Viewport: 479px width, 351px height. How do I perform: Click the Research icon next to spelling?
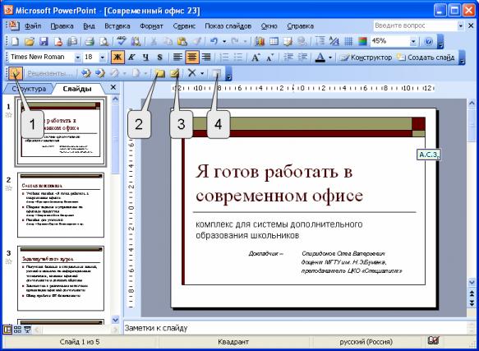(136, 41)
